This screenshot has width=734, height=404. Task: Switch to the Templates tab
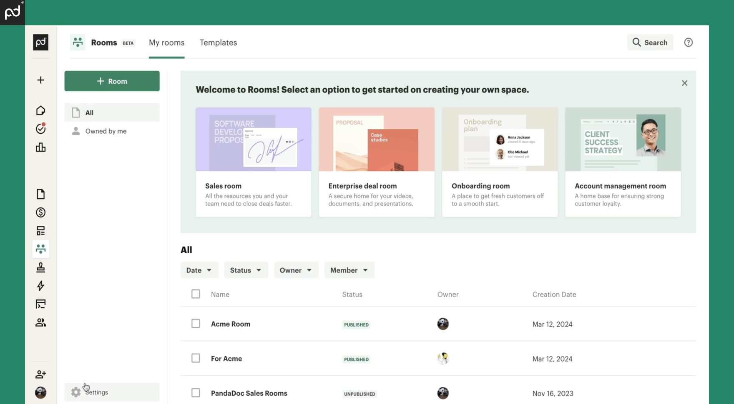click(x=218, y=42)
